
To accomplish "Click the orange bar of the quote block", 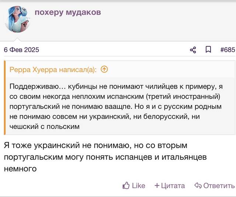I will 5,98.
